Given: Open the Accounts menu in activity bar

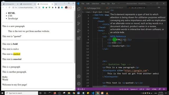Looking at the screenshot, I should pos(79,76).
